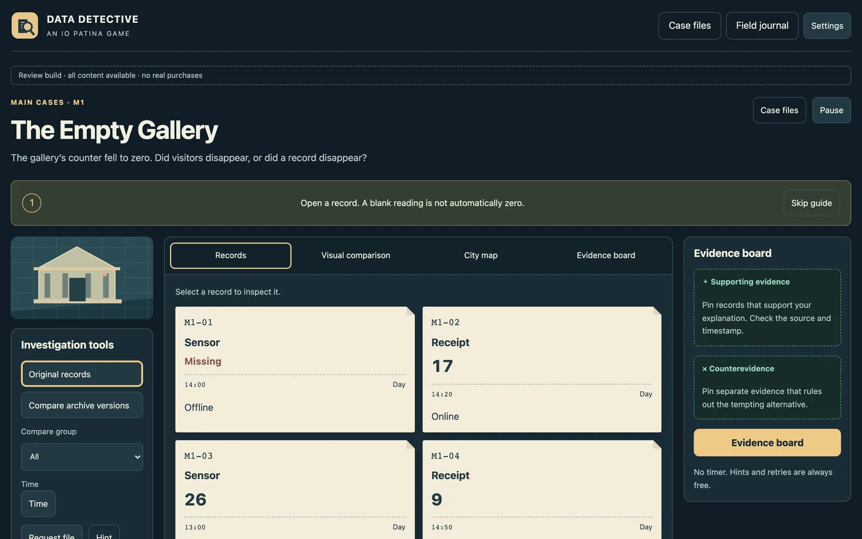Click the gallery building illustration

coord(82,278)
